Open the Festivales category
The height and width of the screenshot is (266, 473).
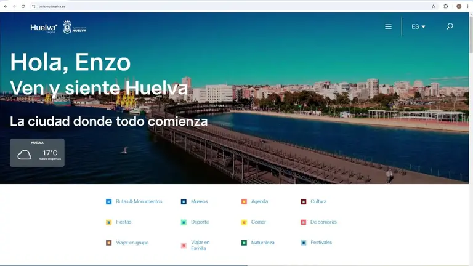(x=321, y=242)
